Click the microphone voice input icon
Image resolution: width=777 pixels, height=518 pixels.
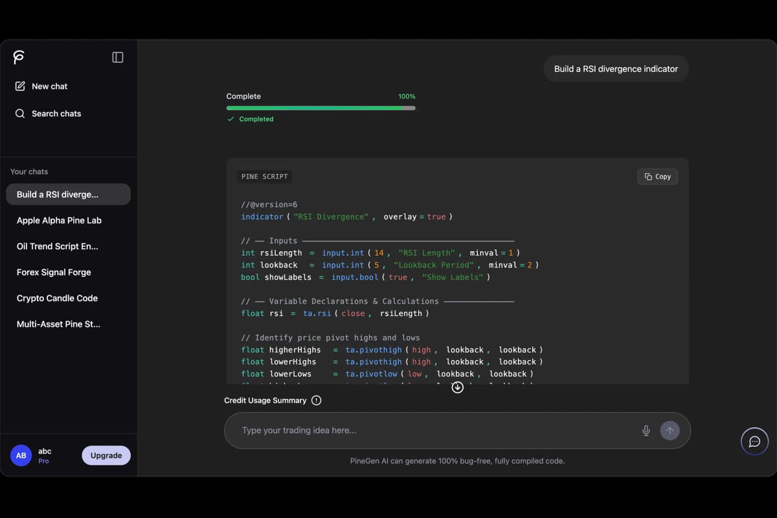click(x=646, y=431)
